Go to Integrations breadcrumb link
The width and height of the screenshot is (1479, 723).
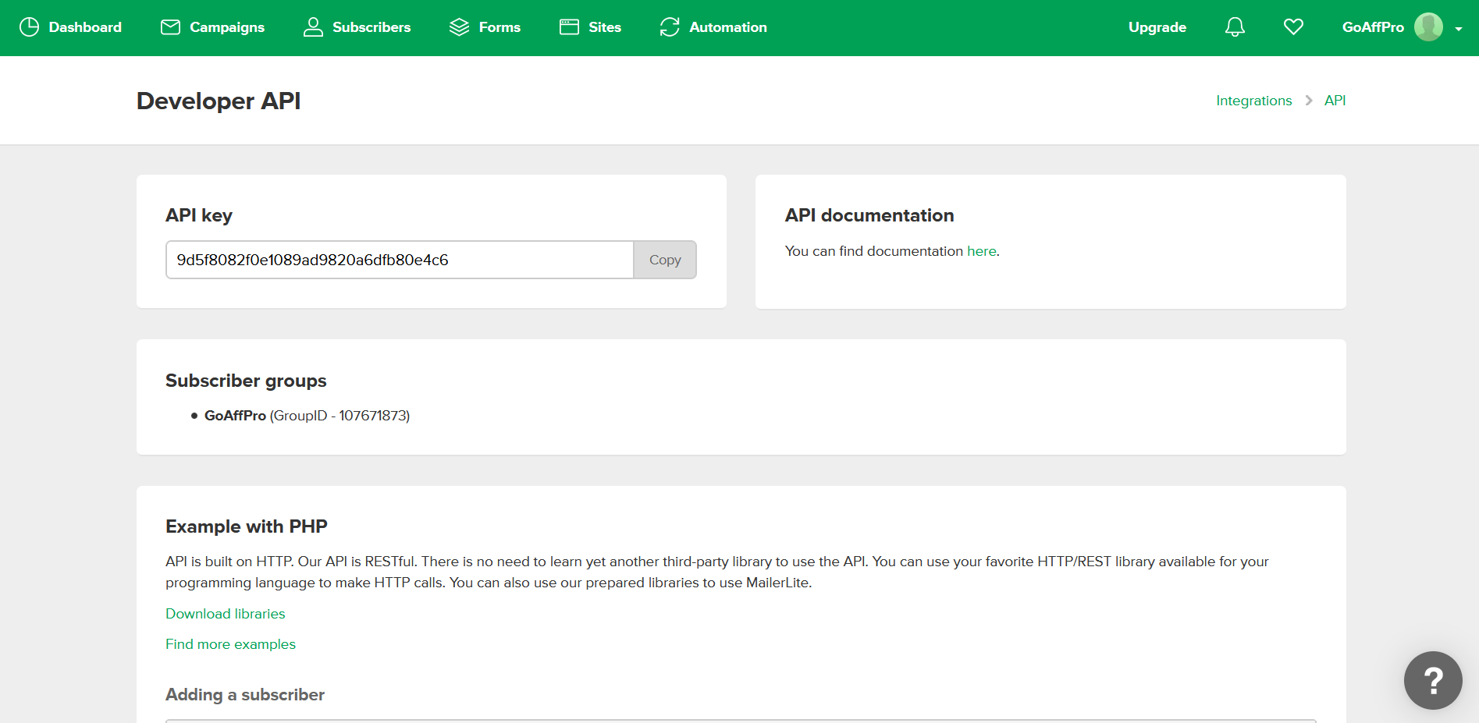[1253, 101]
